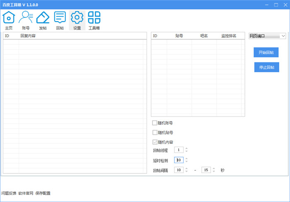Click the 回帖线程 input field
Viewport: 290px width, 202px height.
point(179,150)
